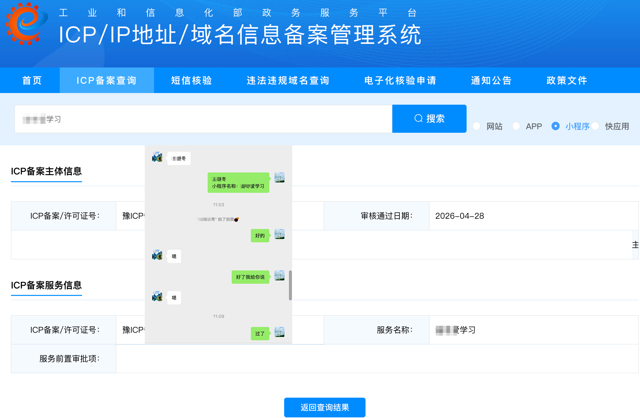Screen dimensions: 640x418
Task: Click the service name value ending 学习
Action: (x=455, y=330)
